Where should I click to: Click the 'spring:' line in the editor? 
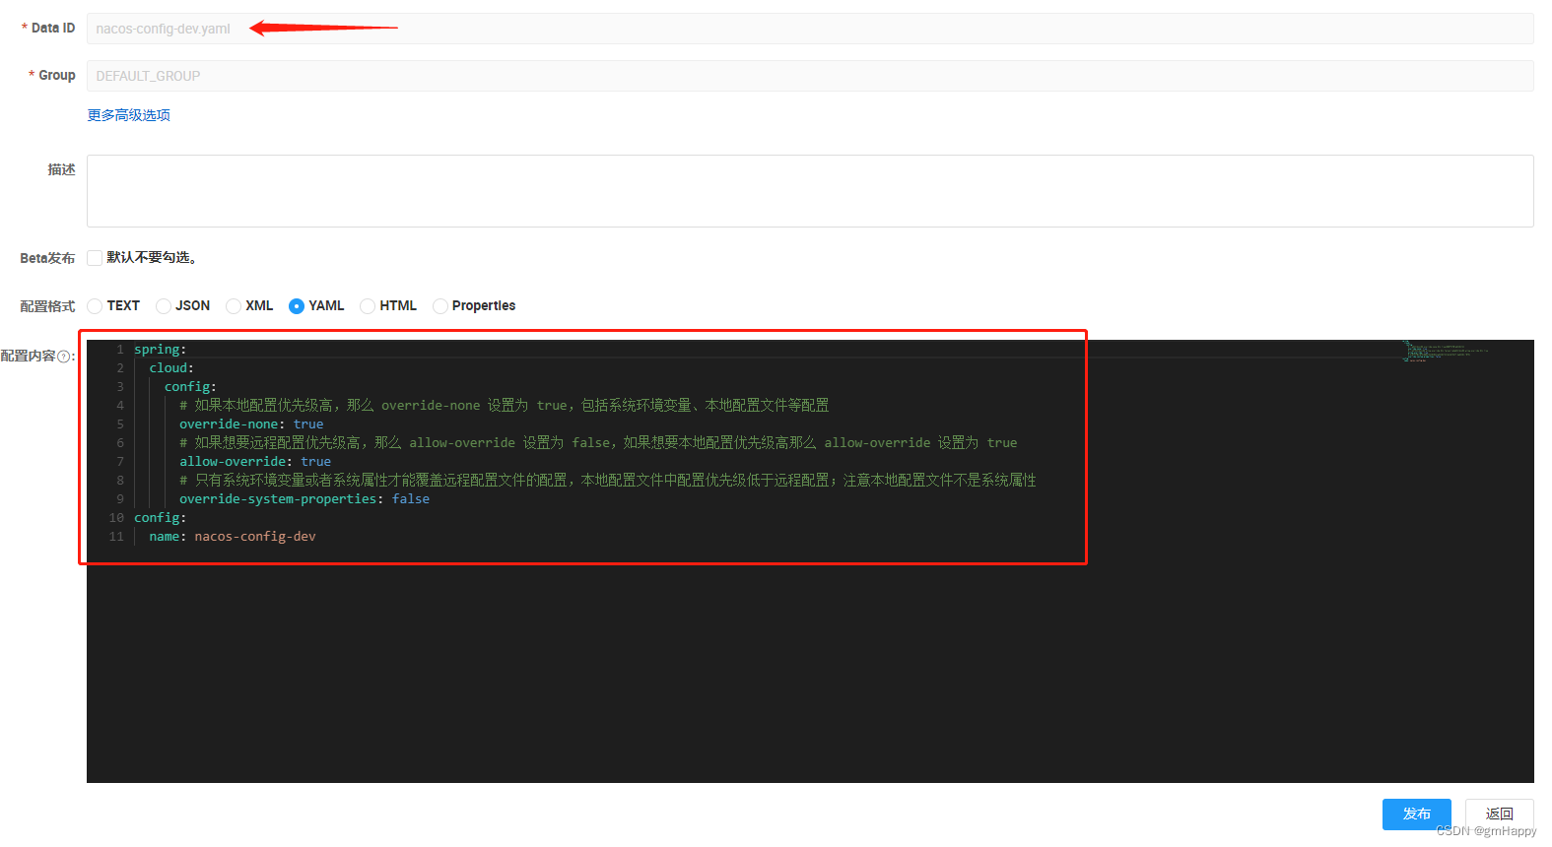point(160,350)
